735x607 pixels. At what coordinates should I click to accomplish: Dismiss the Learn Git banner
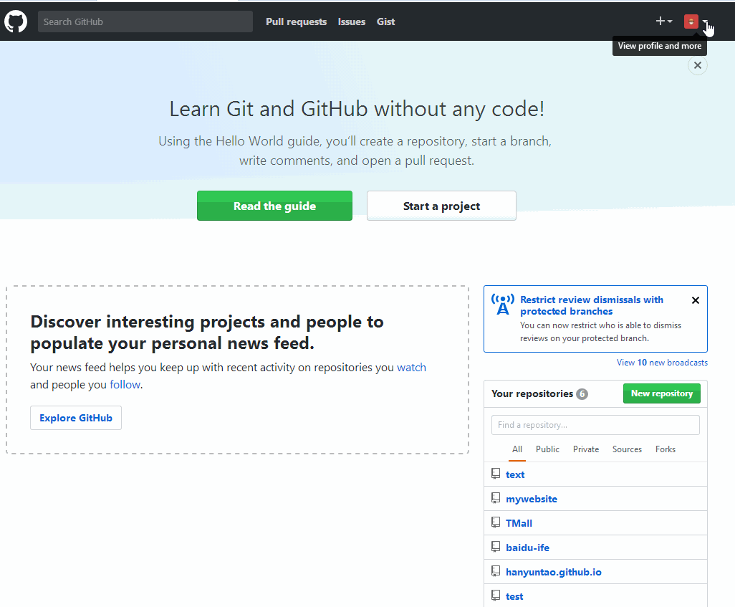tap(698, 65)
